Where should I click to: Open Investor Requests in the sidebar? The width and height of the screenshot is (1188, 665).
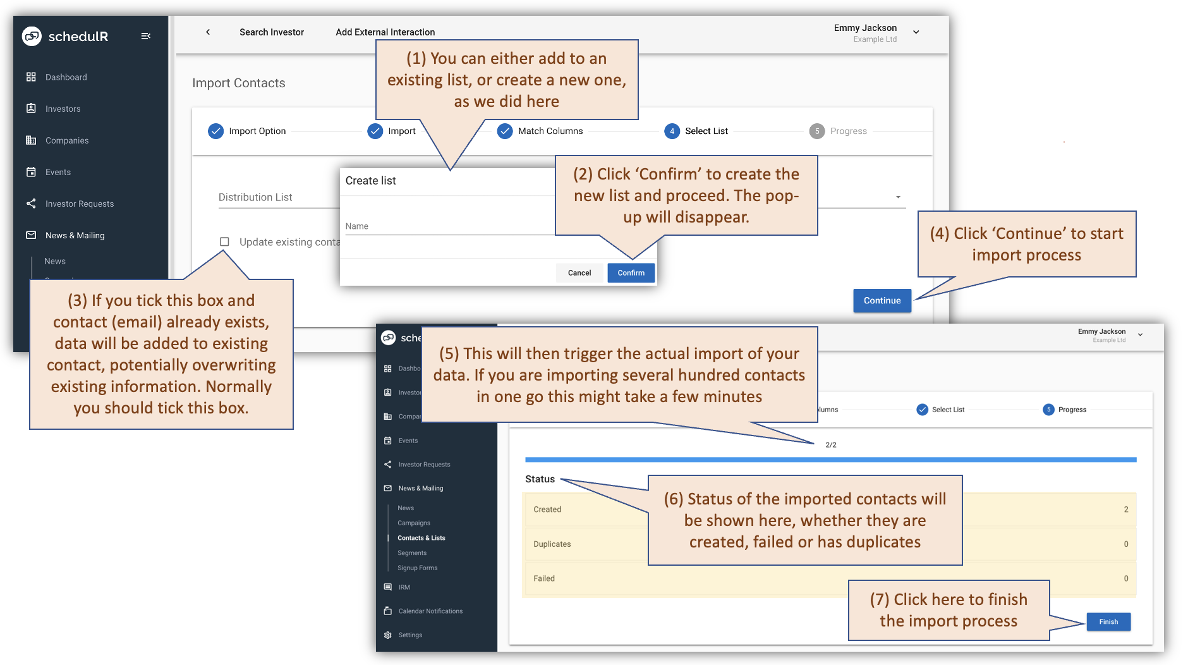[x=78, y=203]
